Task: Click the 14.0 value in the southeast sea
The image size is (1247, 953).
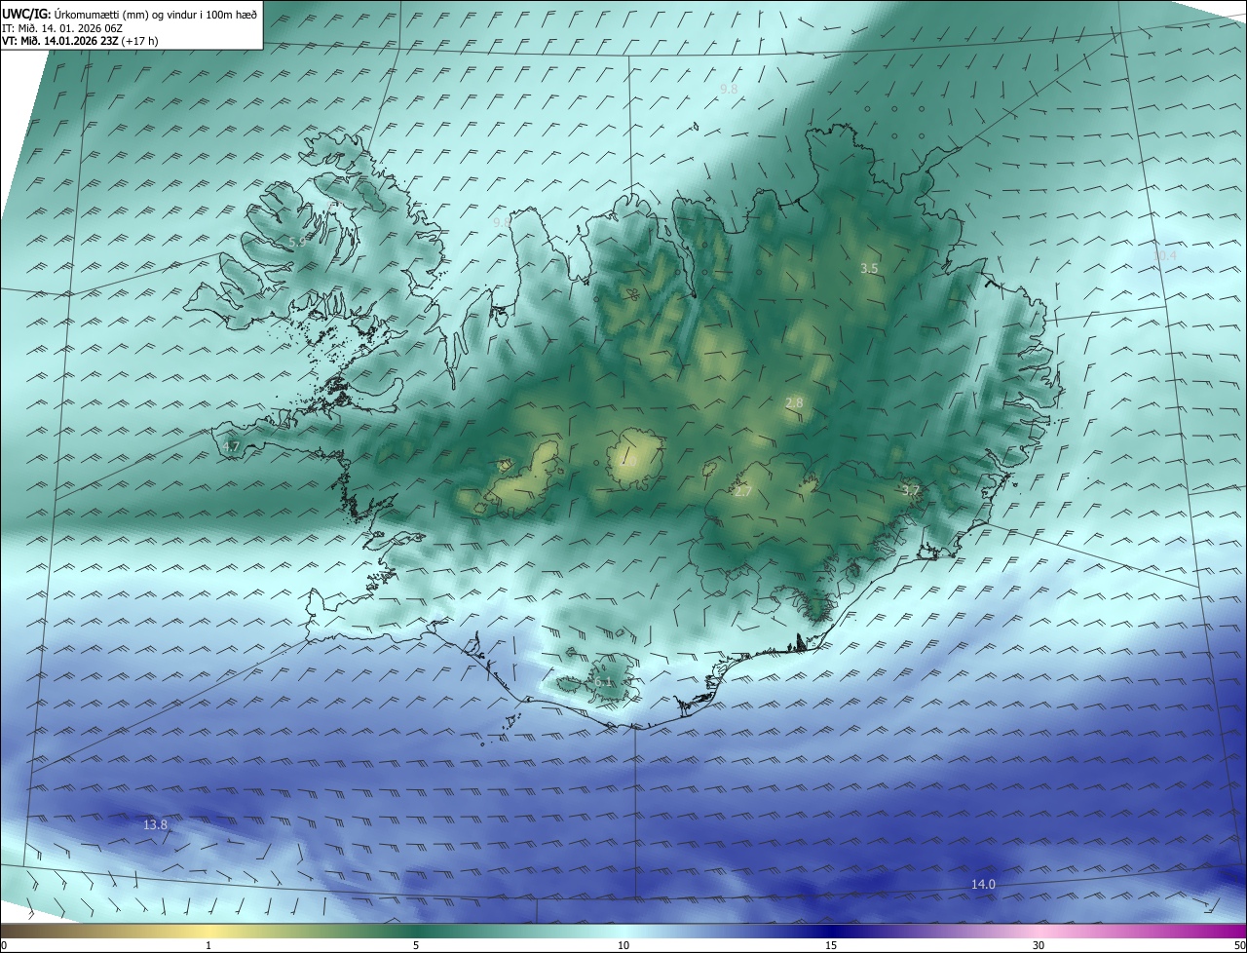Action: 983,885
